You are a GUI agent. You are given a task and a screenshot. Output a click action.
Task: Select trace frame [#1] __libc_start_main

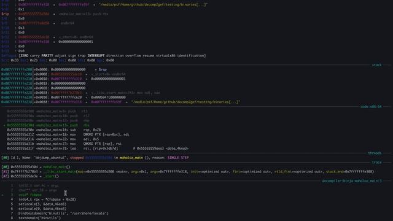pos(187,172)
